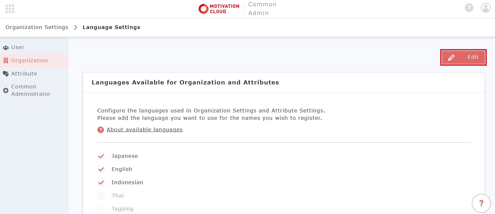The image size is (495, 214).
Task: Toggle the English language checkbox
Action: 101,169
